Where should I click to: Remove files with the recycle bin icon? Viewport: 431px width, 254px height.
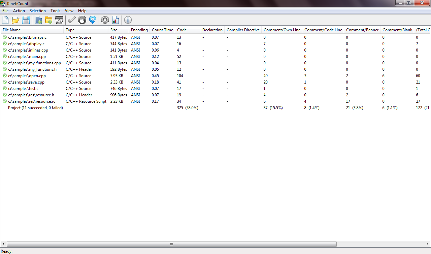tap(59, 20)
